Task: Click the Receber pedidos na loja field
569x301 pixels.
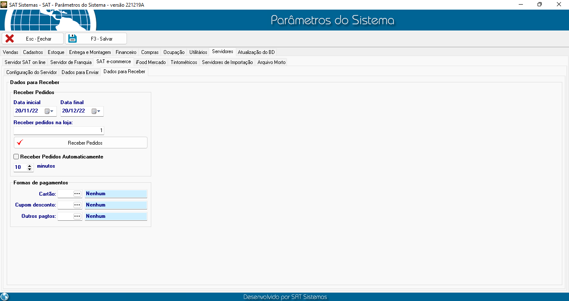Action: coord(59,131)
